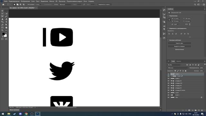The image size is (206, 116).
Task: Open the Style dropdown in options bar
Action: (66, 5)
